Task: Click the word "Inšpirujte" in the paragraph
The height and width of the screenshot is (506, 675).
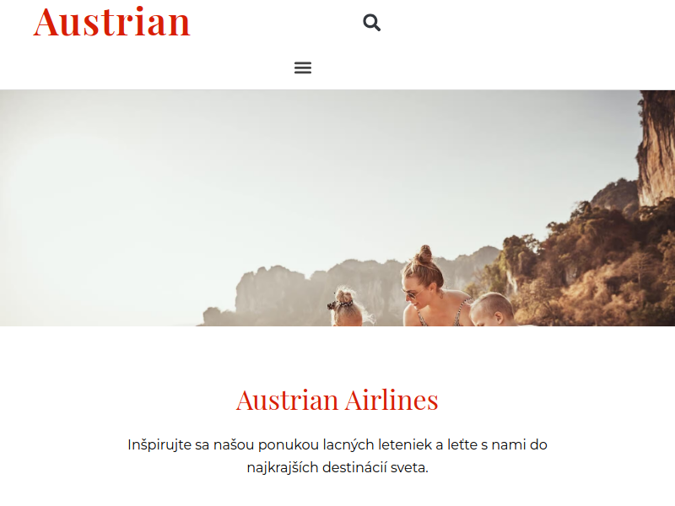Action: (159, 445)
